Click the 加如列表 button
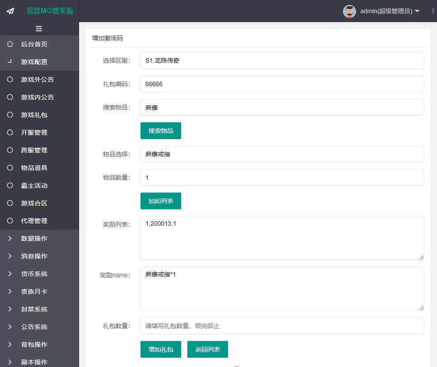Image resolution: width=437 pixels, height=367 pixels. coord(160,201)
